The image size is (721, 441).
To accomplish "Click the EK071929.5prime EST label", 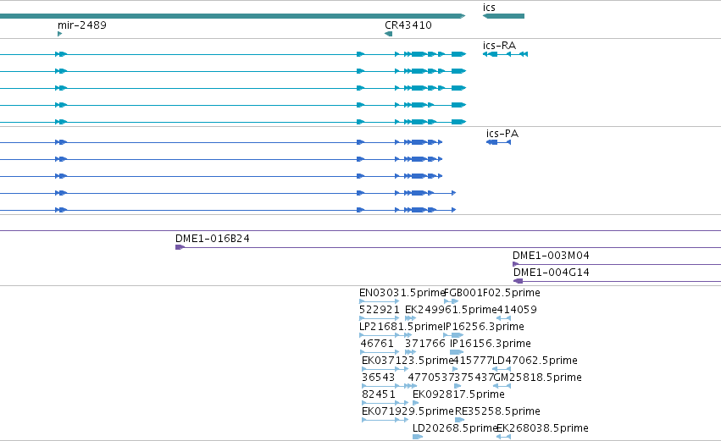I will (408, 411).
